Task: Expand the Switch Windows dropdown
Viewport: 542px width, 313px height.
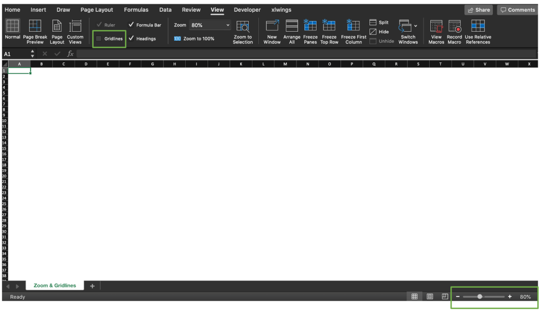Action: (415, 25)
